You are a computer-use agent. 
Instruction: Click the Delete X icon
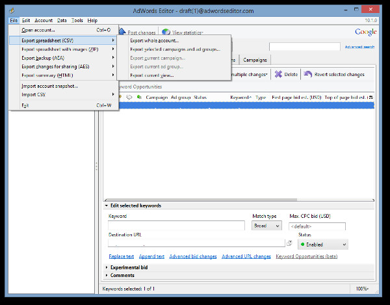(278, 74)
